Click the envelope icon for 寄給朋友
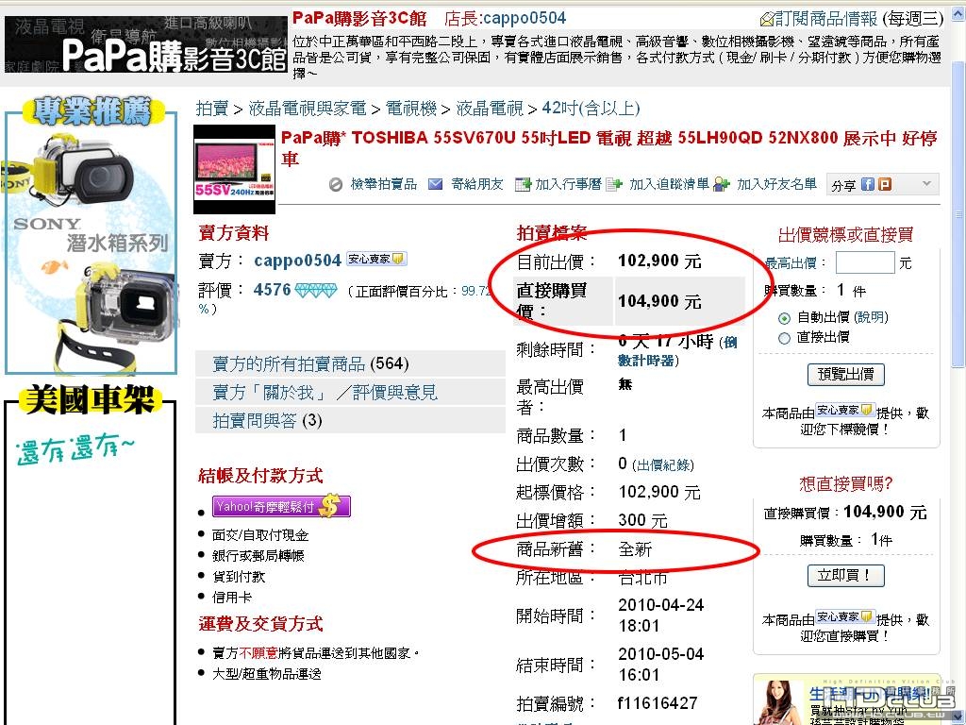 435,184
